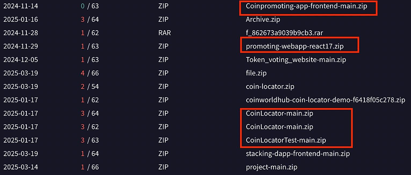Screen dimensions: 411x175
Task: Select the 2 / 54 detection score
Action: [x=90, y=86]
